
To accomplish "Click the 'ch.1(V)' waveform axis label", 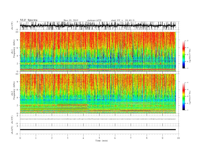I will (x=12, y=26).
